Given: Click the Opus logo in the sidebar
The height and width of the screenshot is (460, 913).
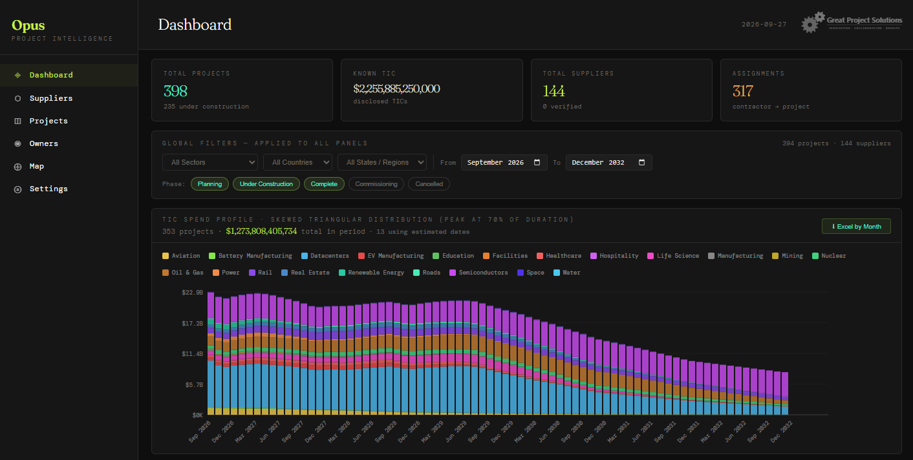Looking at the screenshot, I should click(x=28, y=26).
